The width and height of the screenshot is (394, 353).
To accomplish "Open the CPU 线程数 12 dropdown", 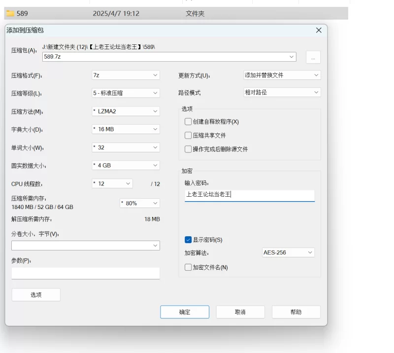I will coord(112,184).
